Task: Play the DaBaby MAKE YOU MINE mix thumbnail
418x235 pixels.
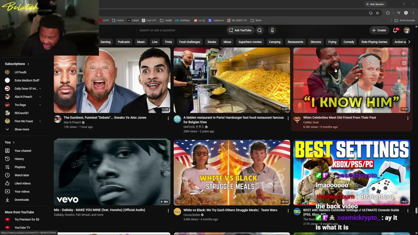Action: click(112, 173)
